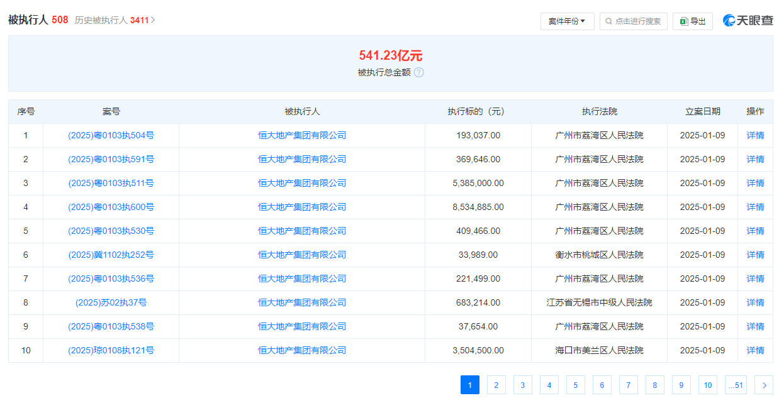Click the 执行标的（元） column header
Viewport: 779px width, 403px height.
[x=478, y=111]
